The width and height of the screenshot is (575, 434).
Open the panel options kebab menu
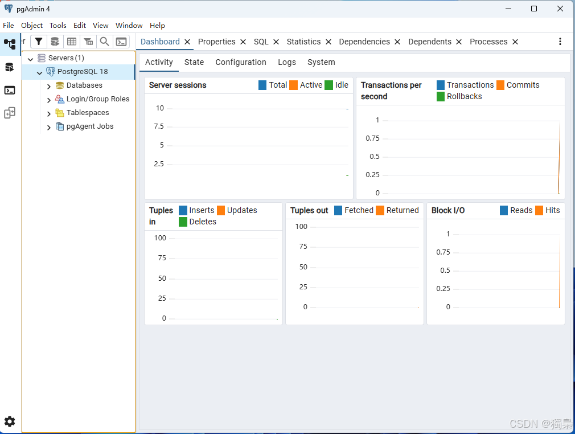(560, 42)
